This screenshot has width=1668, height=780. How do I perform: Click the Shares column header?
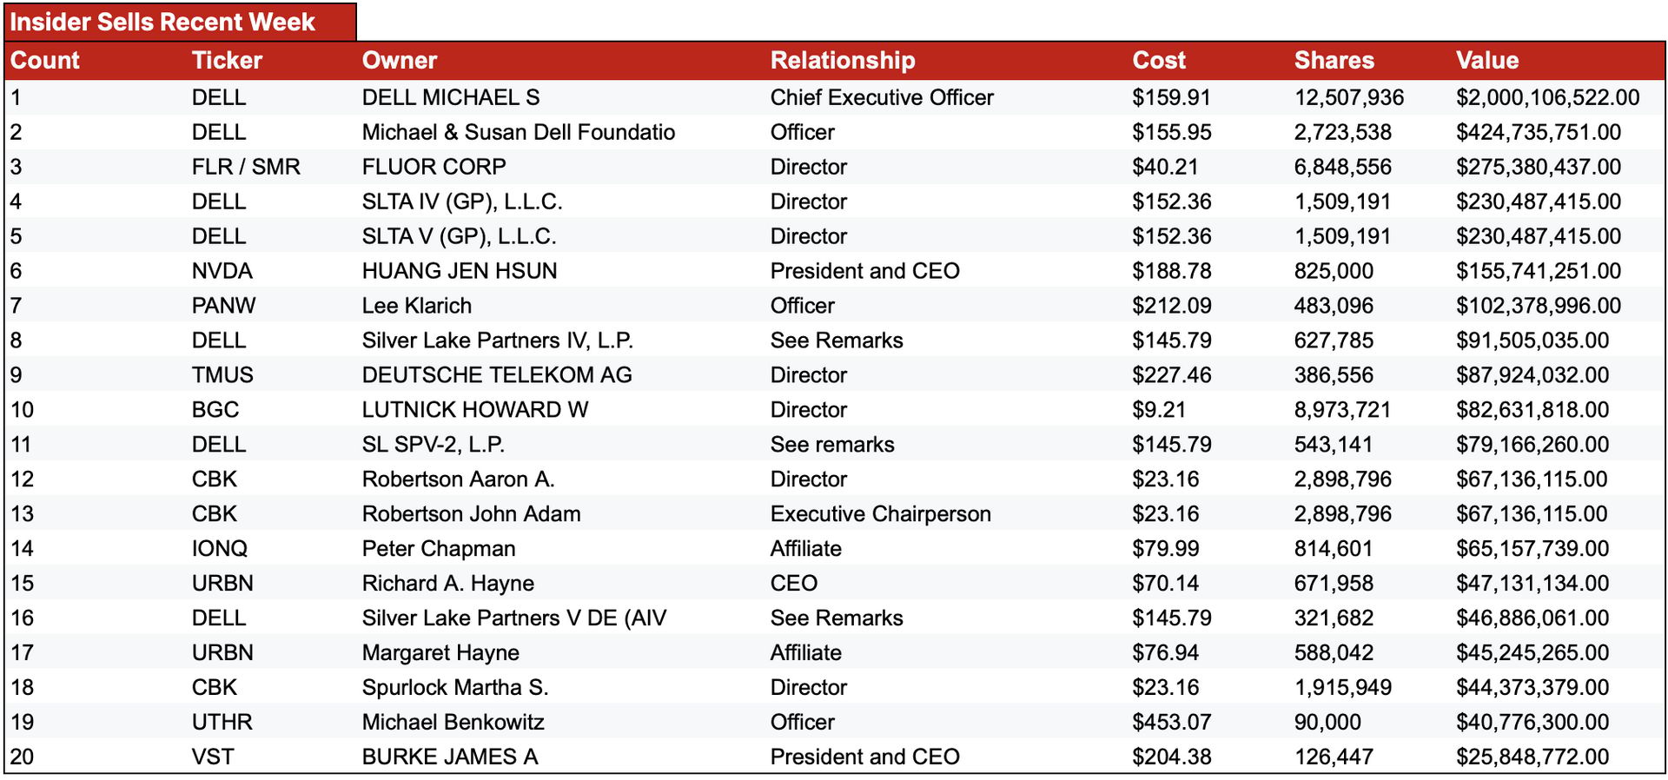1334,61
